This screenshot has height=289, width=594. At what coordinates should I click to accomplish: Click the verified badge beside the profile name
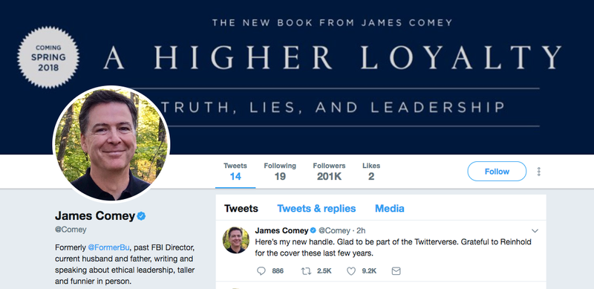[141, 216]
